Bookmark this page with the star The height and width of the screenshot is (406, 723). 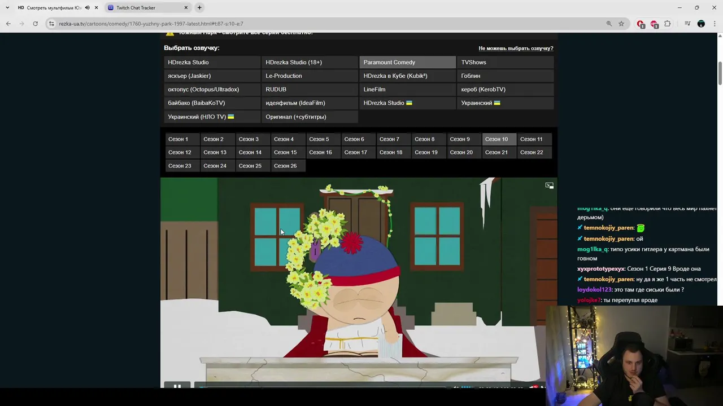(x=621, y=24)
